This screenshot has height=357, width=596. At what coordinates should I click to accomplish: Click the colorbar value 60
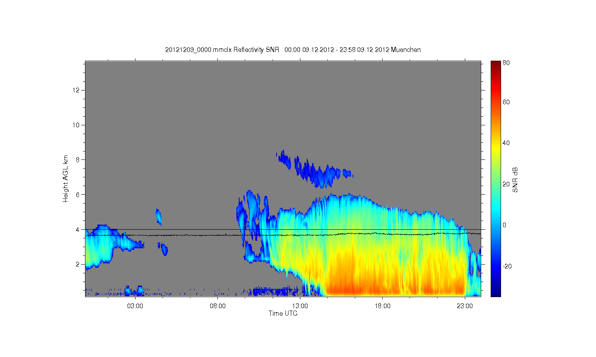(506, 102)
